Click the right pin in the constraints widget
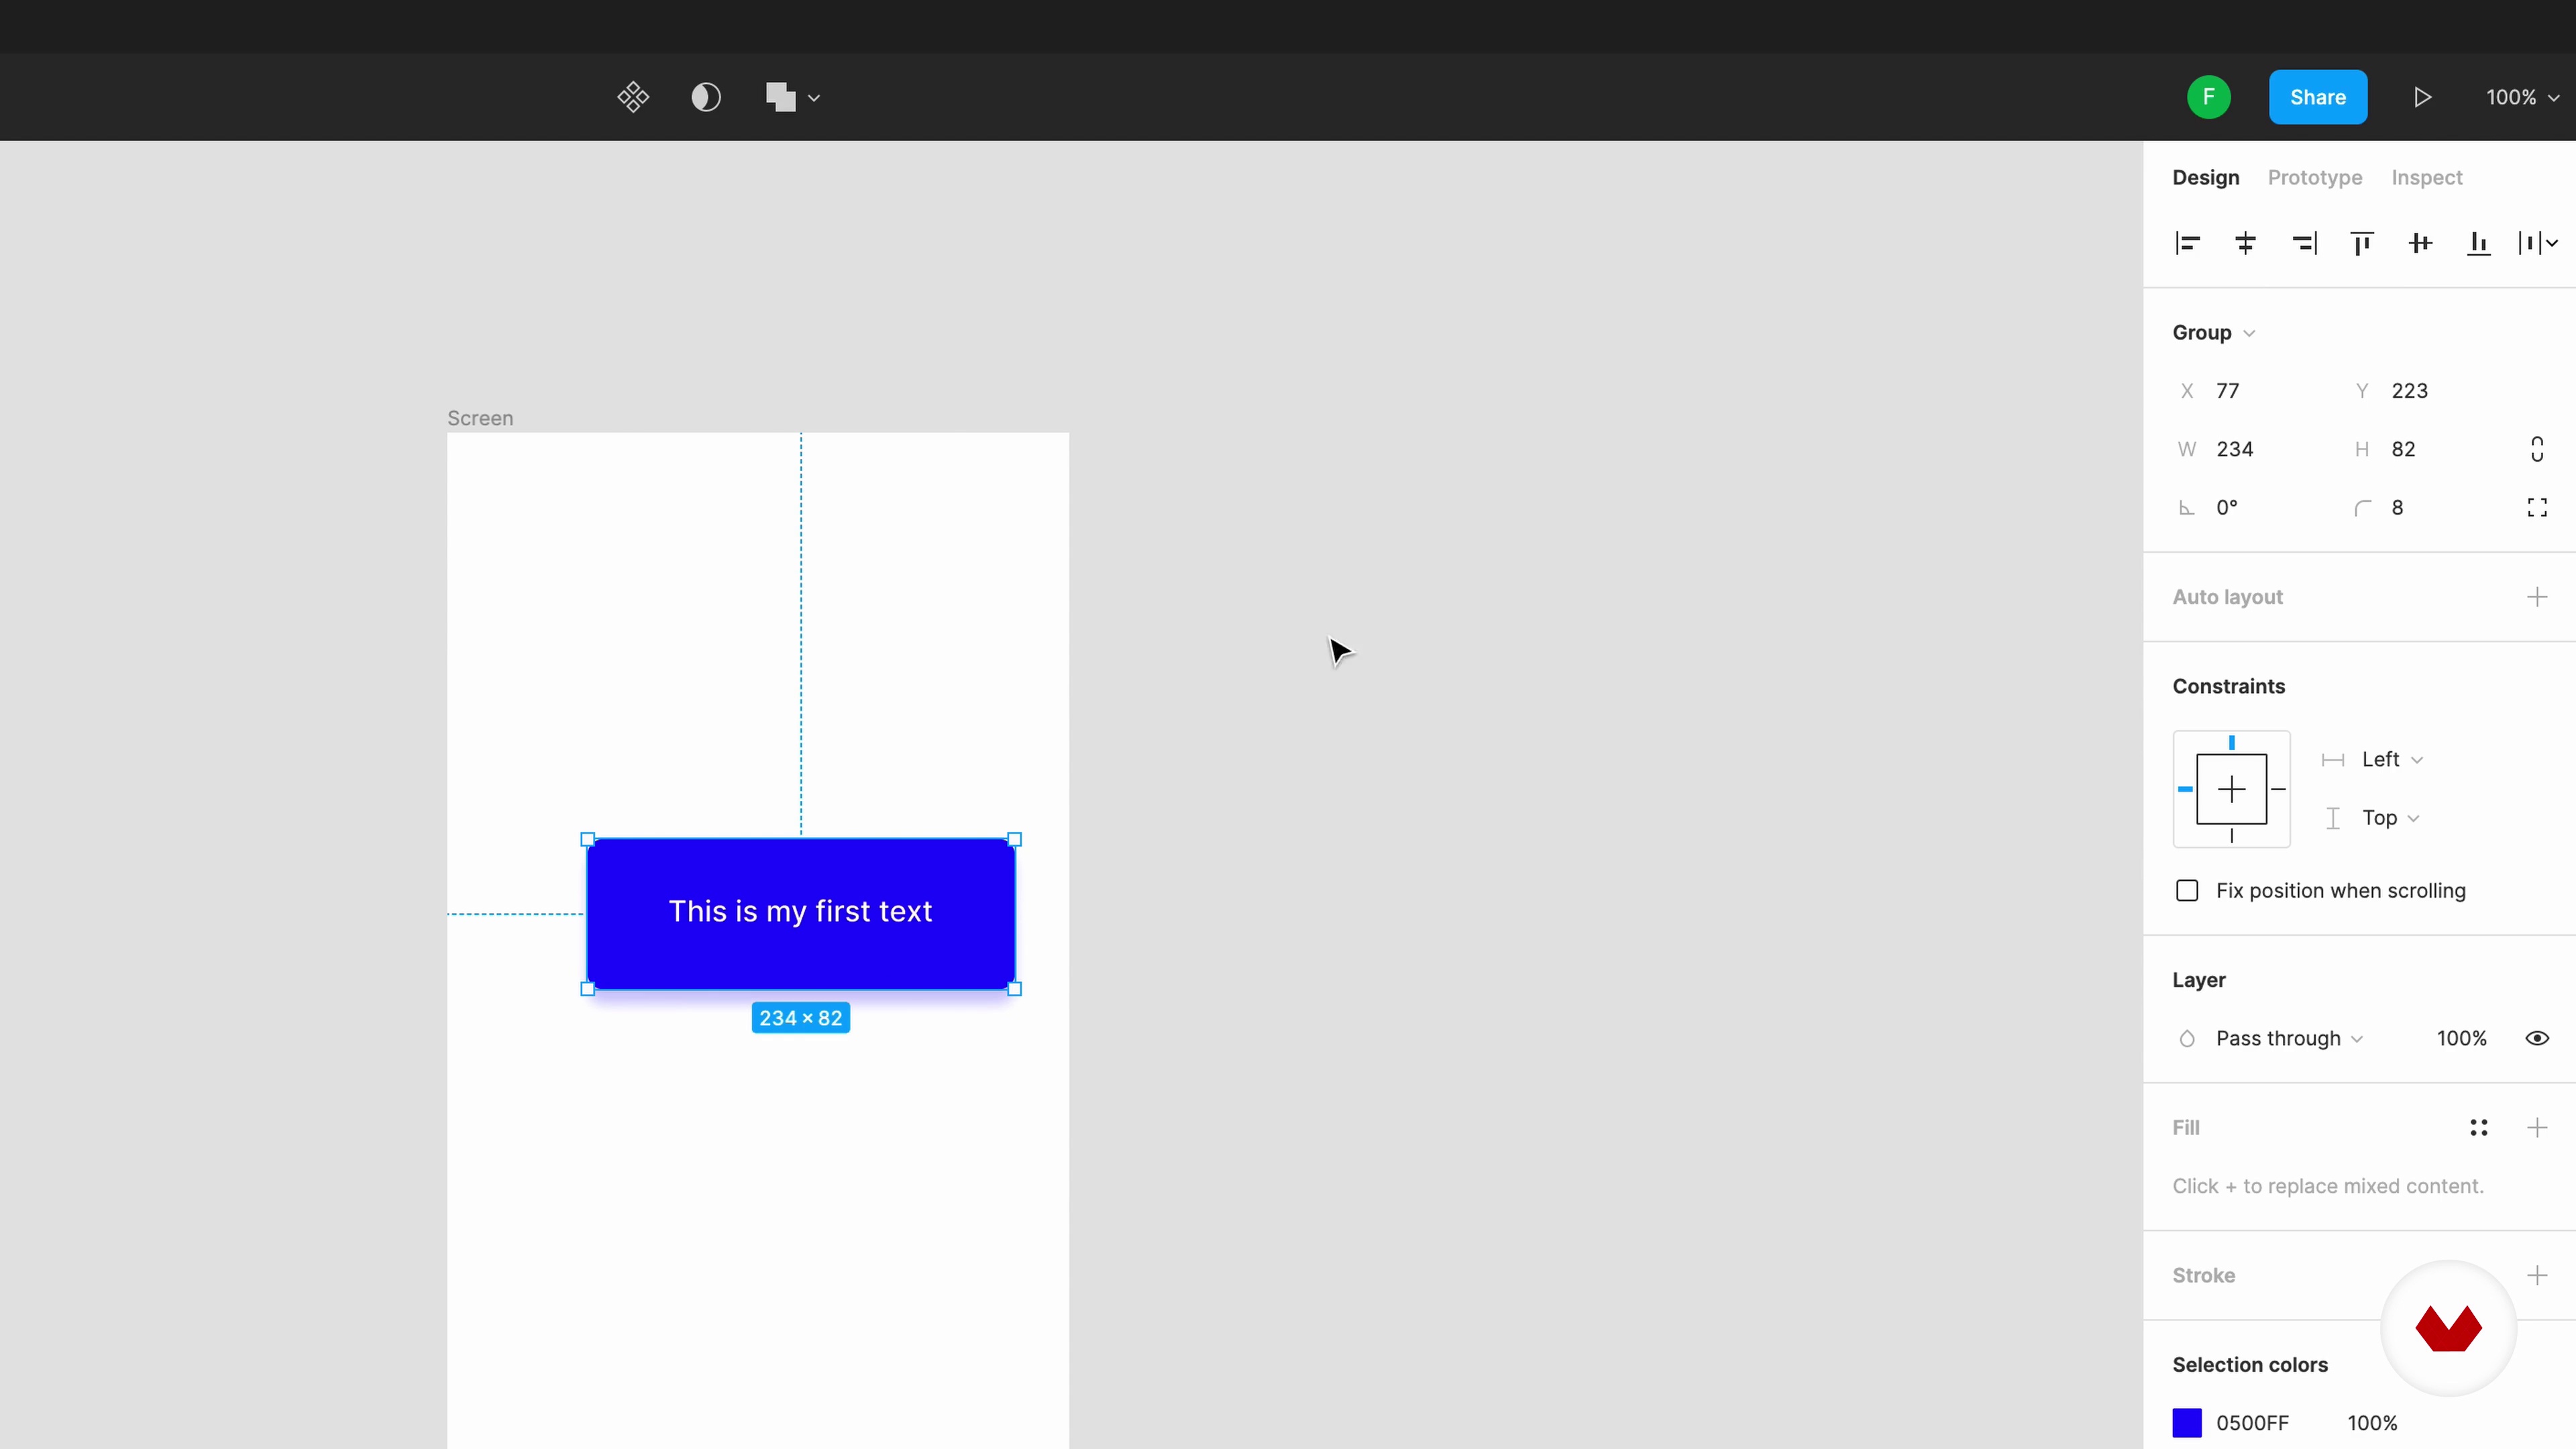2576x1449 pixels. (2278, 790)
